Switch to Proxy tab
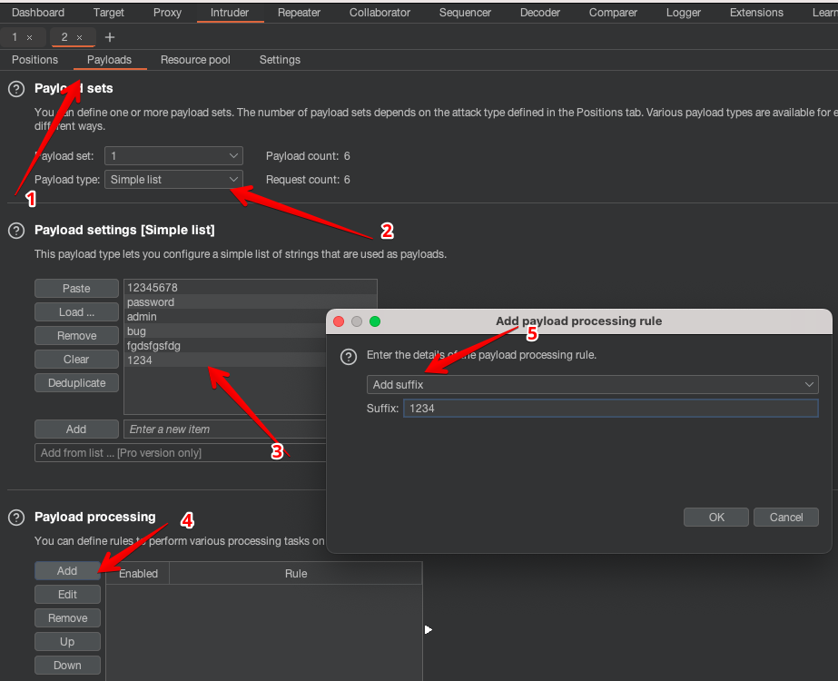 click(x=167, y=13)
